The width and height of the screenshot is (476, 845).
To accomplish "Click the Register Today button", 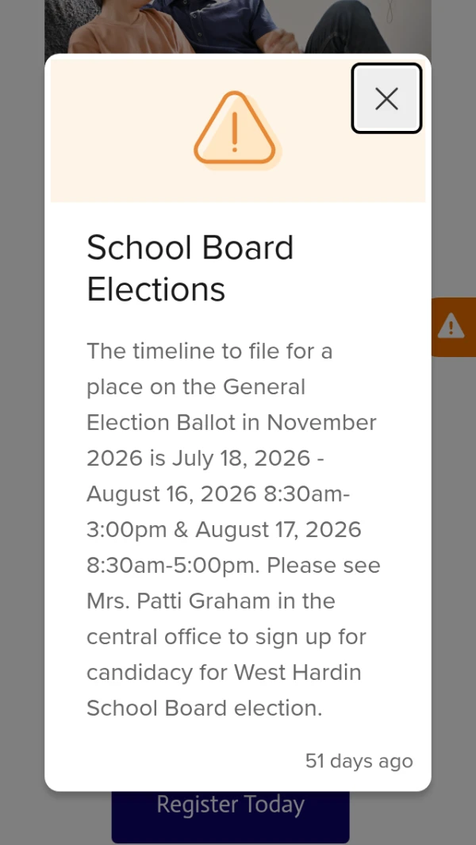I will pyautogui.click(x=230, y=816).
